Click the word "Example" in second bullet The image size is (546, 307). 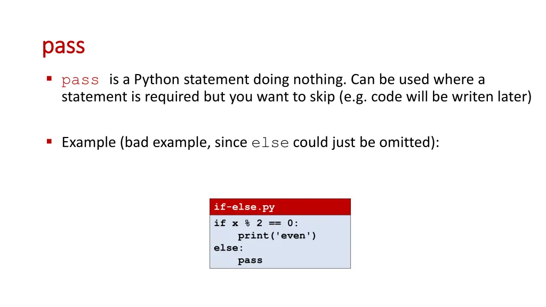pyautogui.click(x=89, y=143)
